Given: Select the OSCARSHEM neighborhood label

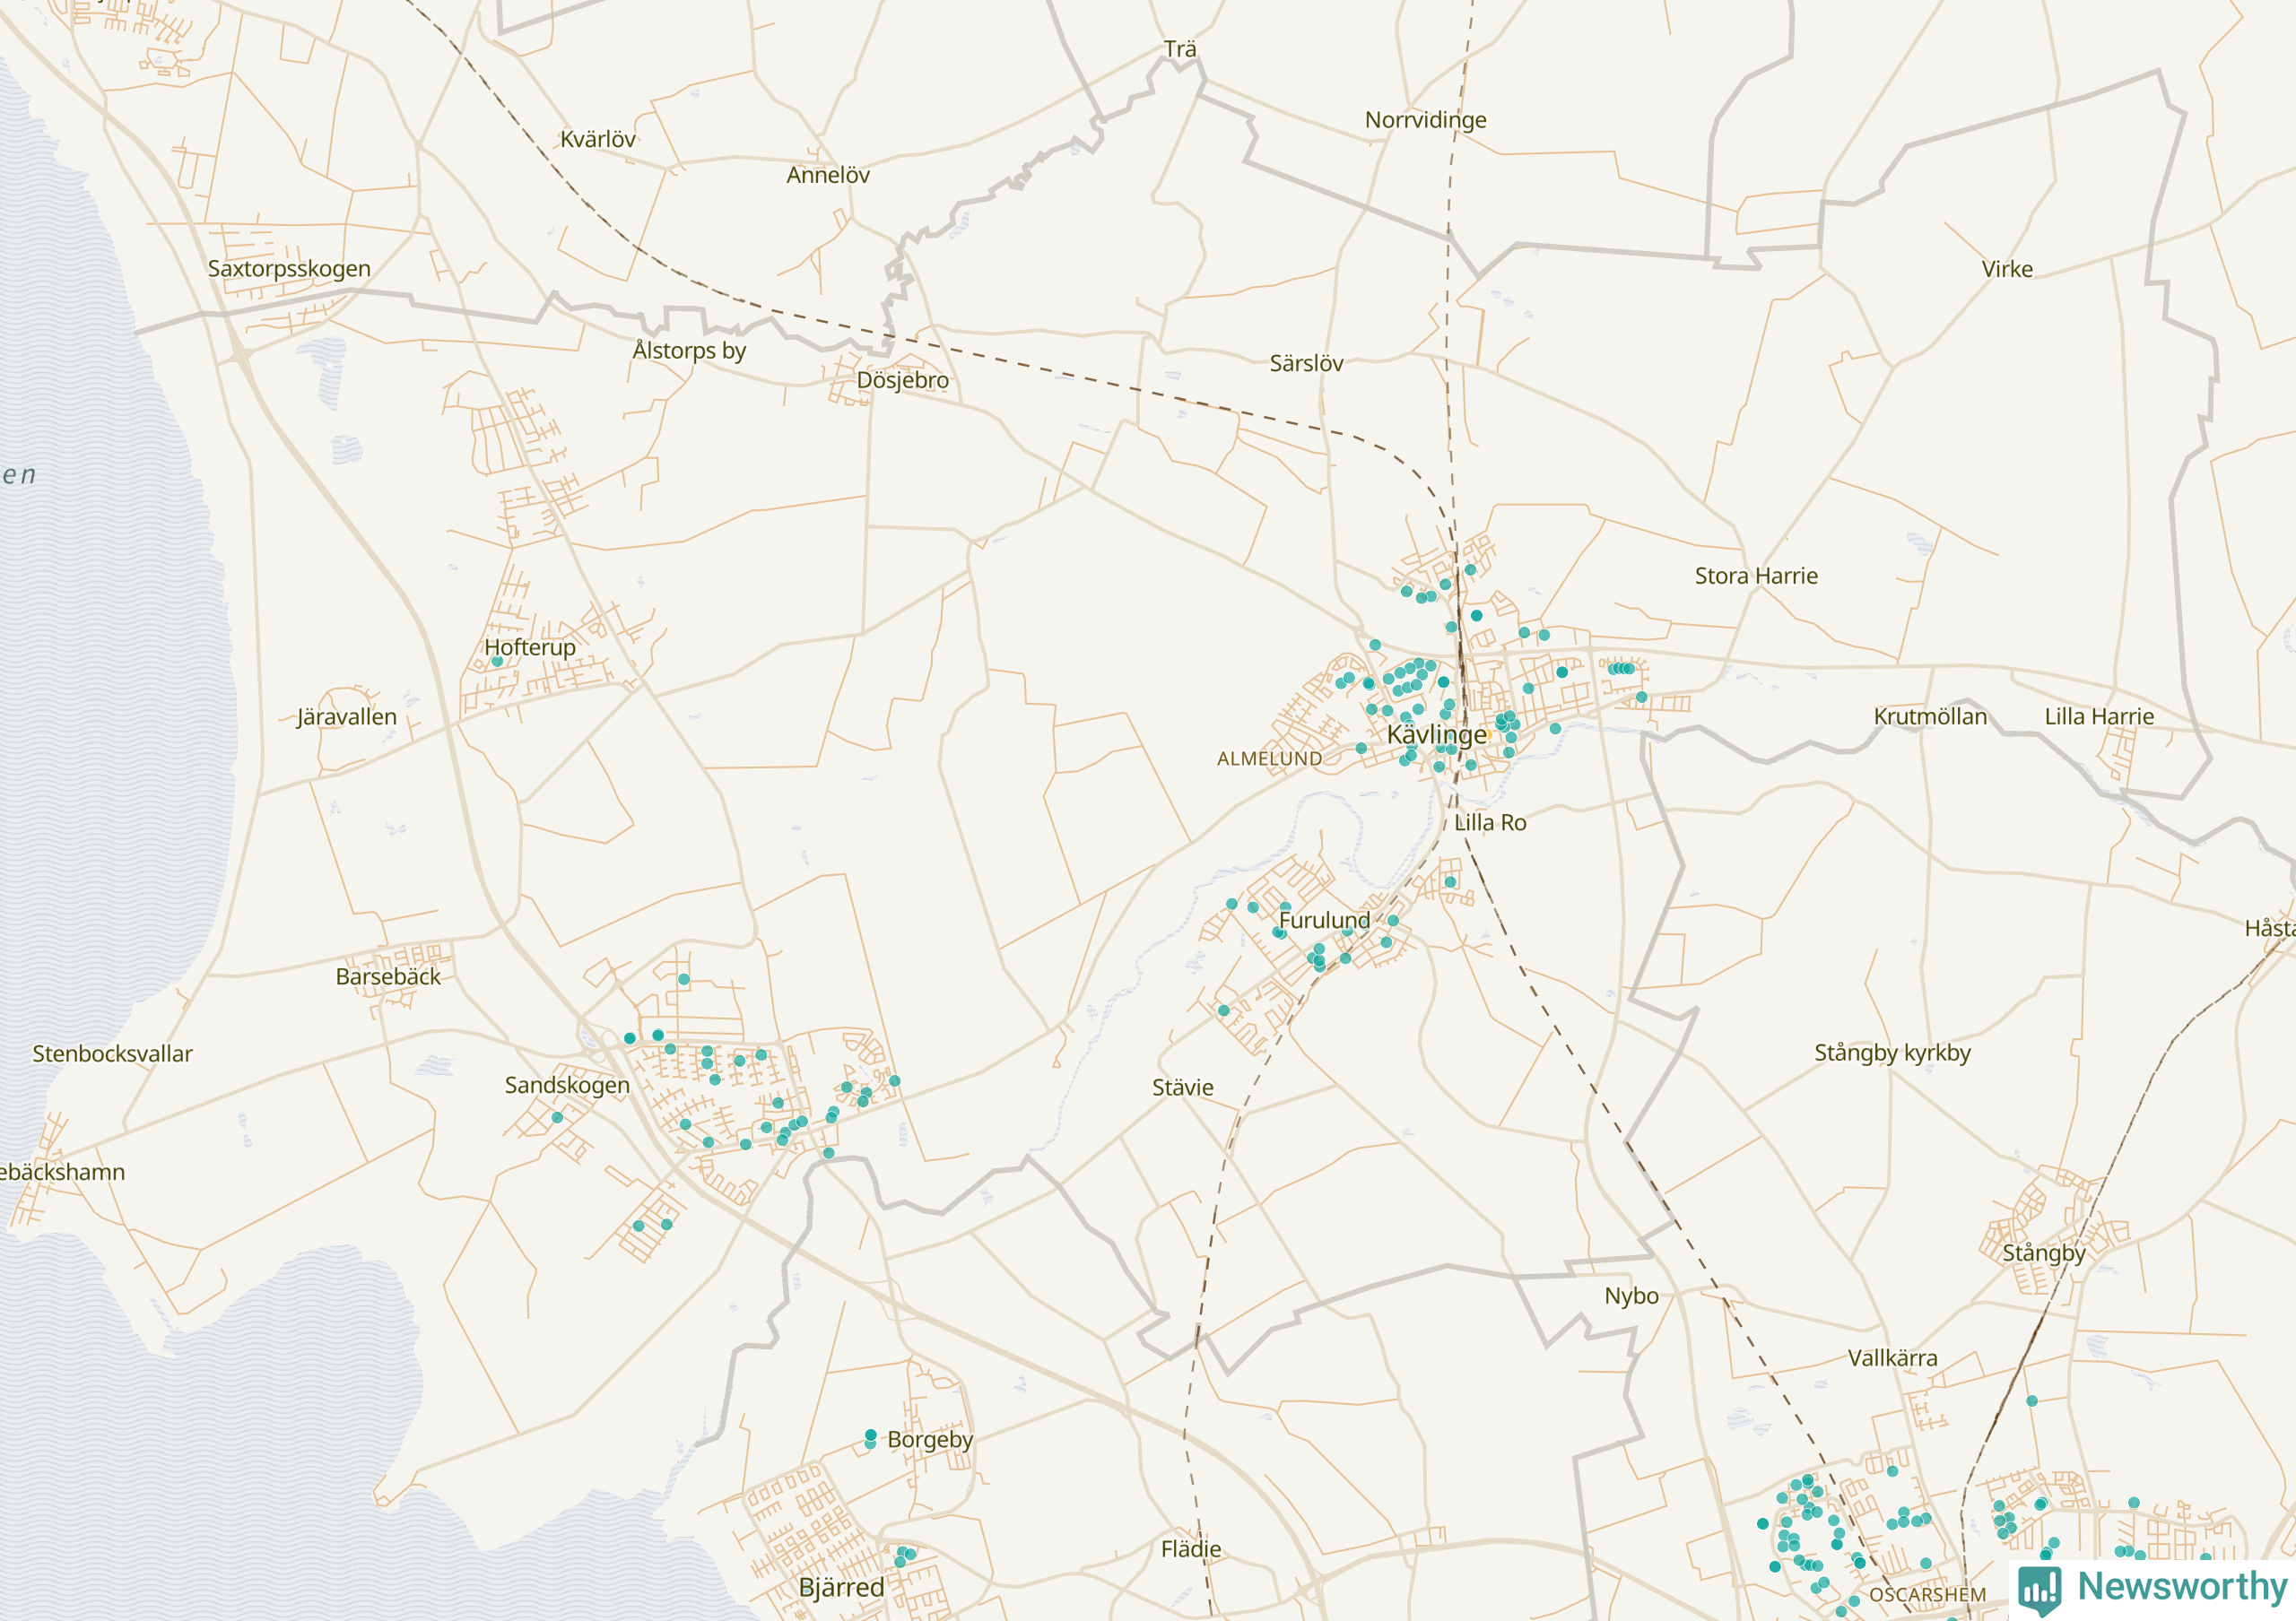Looking at the screenshot, I should click(x=1927, y=1595).
